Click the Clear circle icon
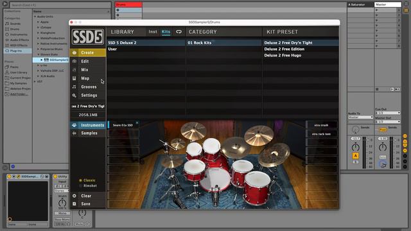The image size is (411, 231). 74,196
